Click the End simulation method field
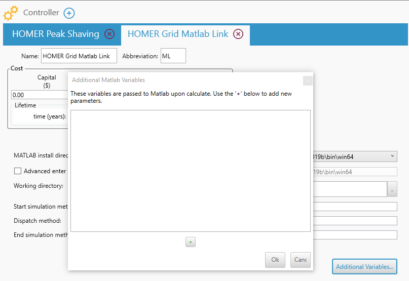This screenshot has height=281, width=409. (355, 235)
